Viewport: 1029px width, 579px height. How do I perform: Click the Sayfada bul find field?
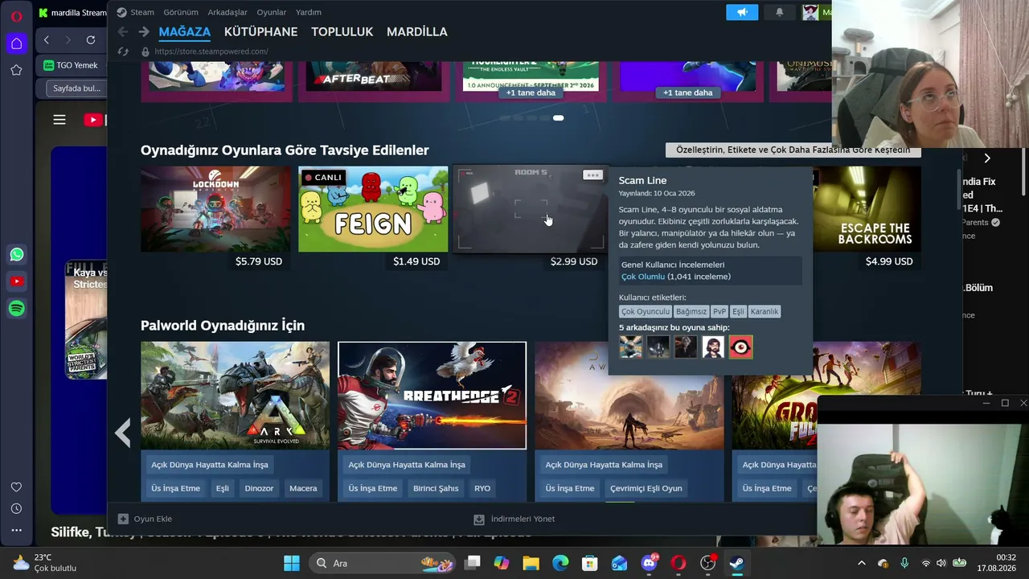[77, 88]
